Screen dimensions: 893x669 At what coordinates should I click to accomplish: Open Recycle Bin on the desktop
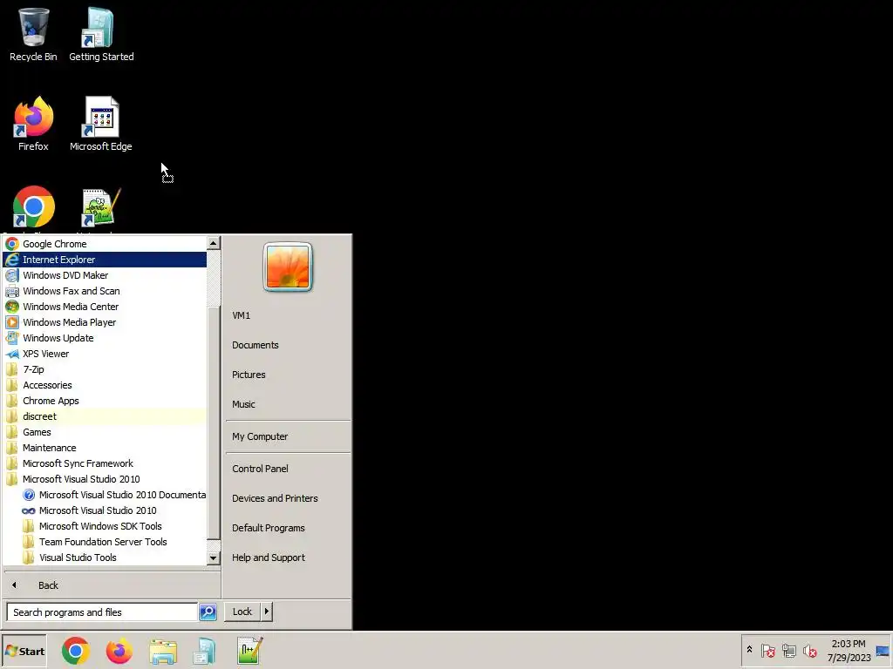33,34
